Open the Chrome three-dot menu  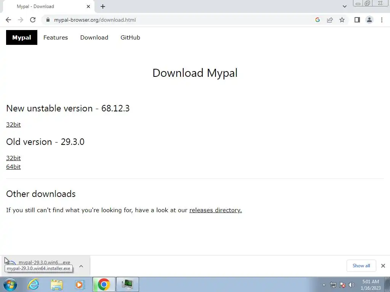382,20
